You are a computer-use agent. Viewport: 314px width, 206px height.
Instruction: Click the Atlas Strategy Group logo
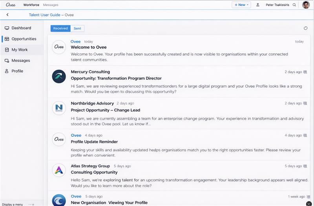tap(59, 170)
